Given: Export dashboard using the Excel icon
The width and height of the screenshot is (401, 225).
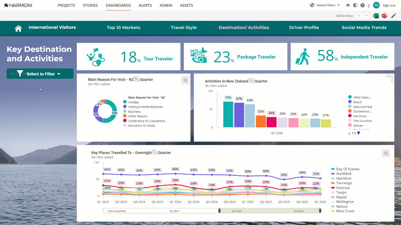Looking at the screenshot, I should tap(376, 16).
